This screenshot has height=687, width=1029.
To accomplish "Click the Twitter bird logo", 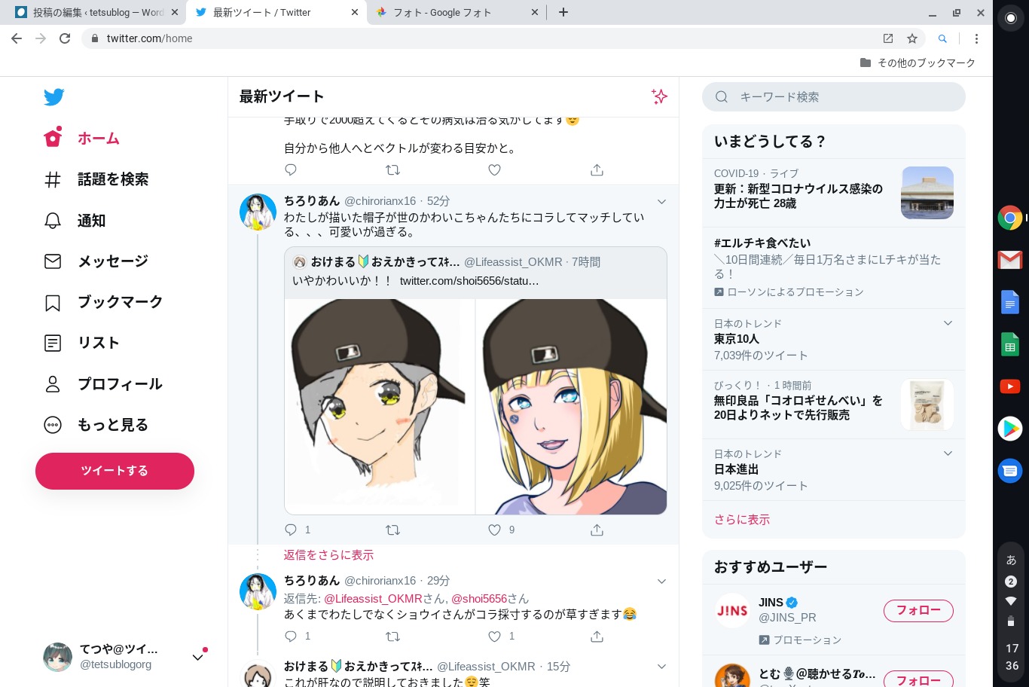I will pyautogui.click(x=53, y=96).
